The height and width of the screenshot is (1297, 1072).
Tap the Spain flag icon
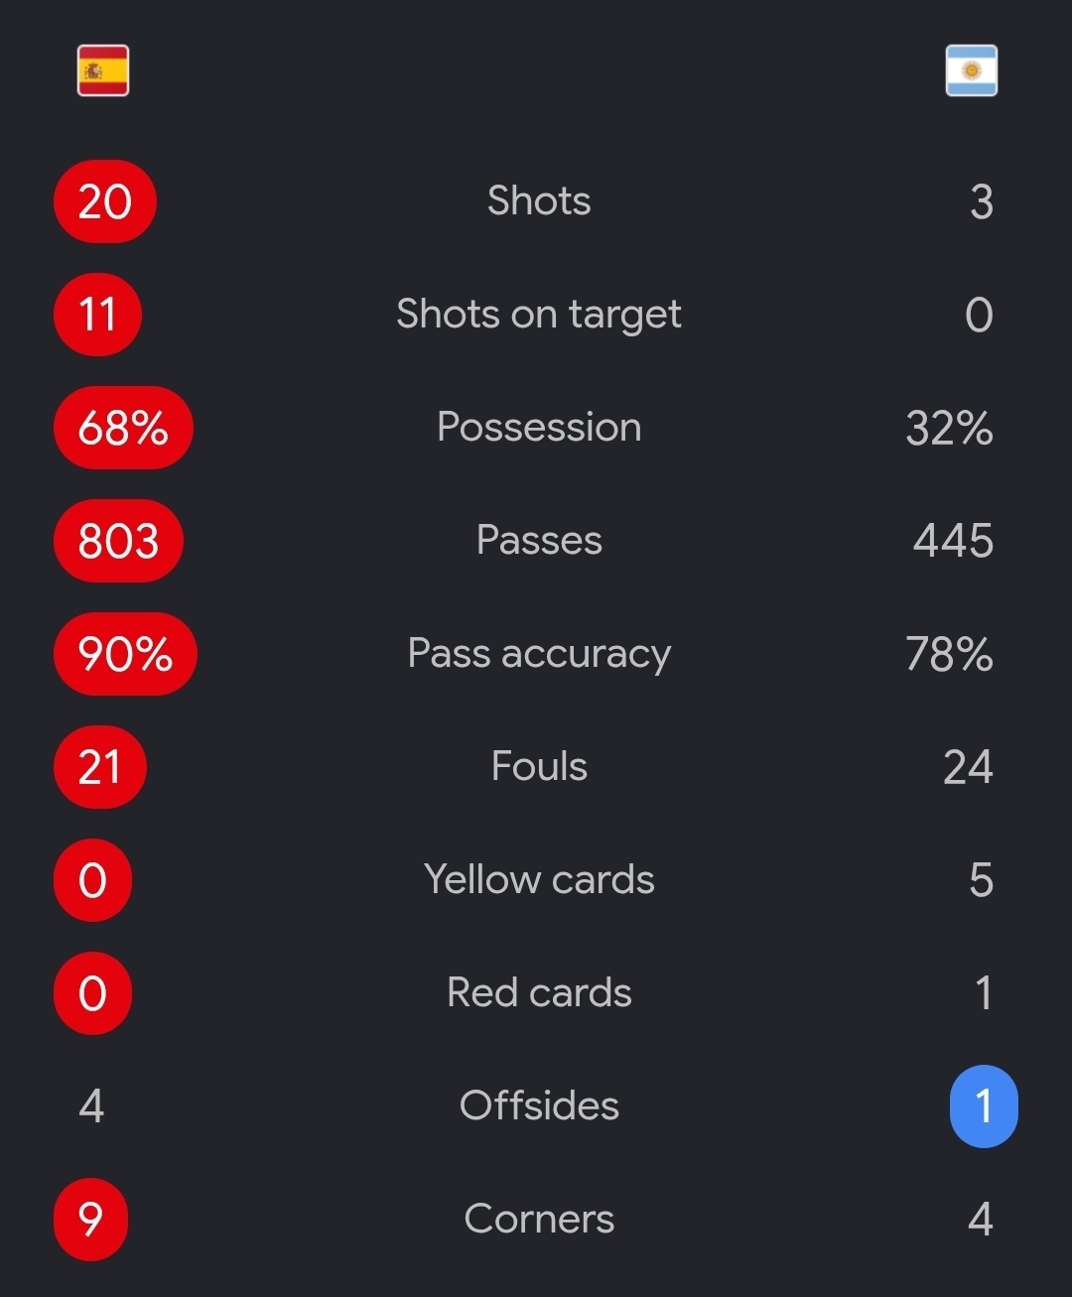pyautogui.click(x=103, y=70)
